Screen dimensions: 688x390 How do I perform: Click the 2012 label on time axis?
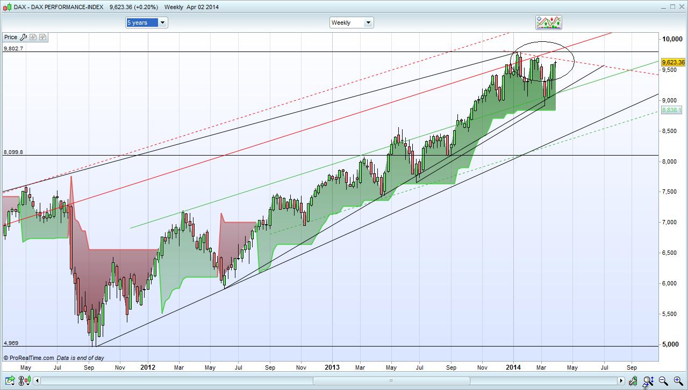click(147, 367)
